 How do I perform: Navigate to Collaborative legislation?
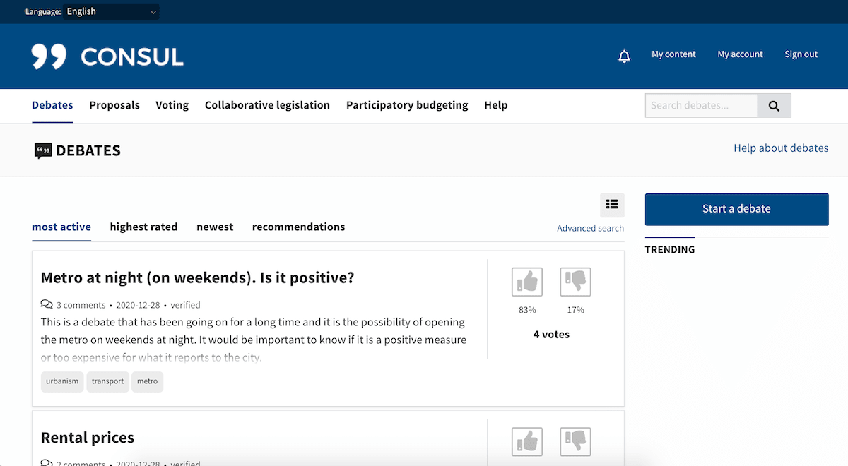tap(267, 105)
